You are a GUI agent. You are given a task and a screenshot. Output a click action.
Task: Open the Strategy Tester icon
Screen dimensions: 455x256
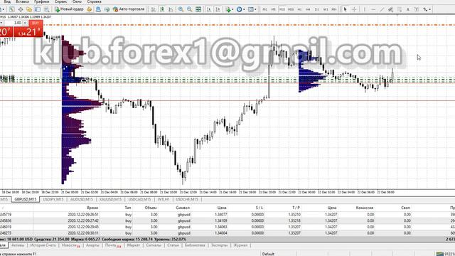click(x=46, y=9)
